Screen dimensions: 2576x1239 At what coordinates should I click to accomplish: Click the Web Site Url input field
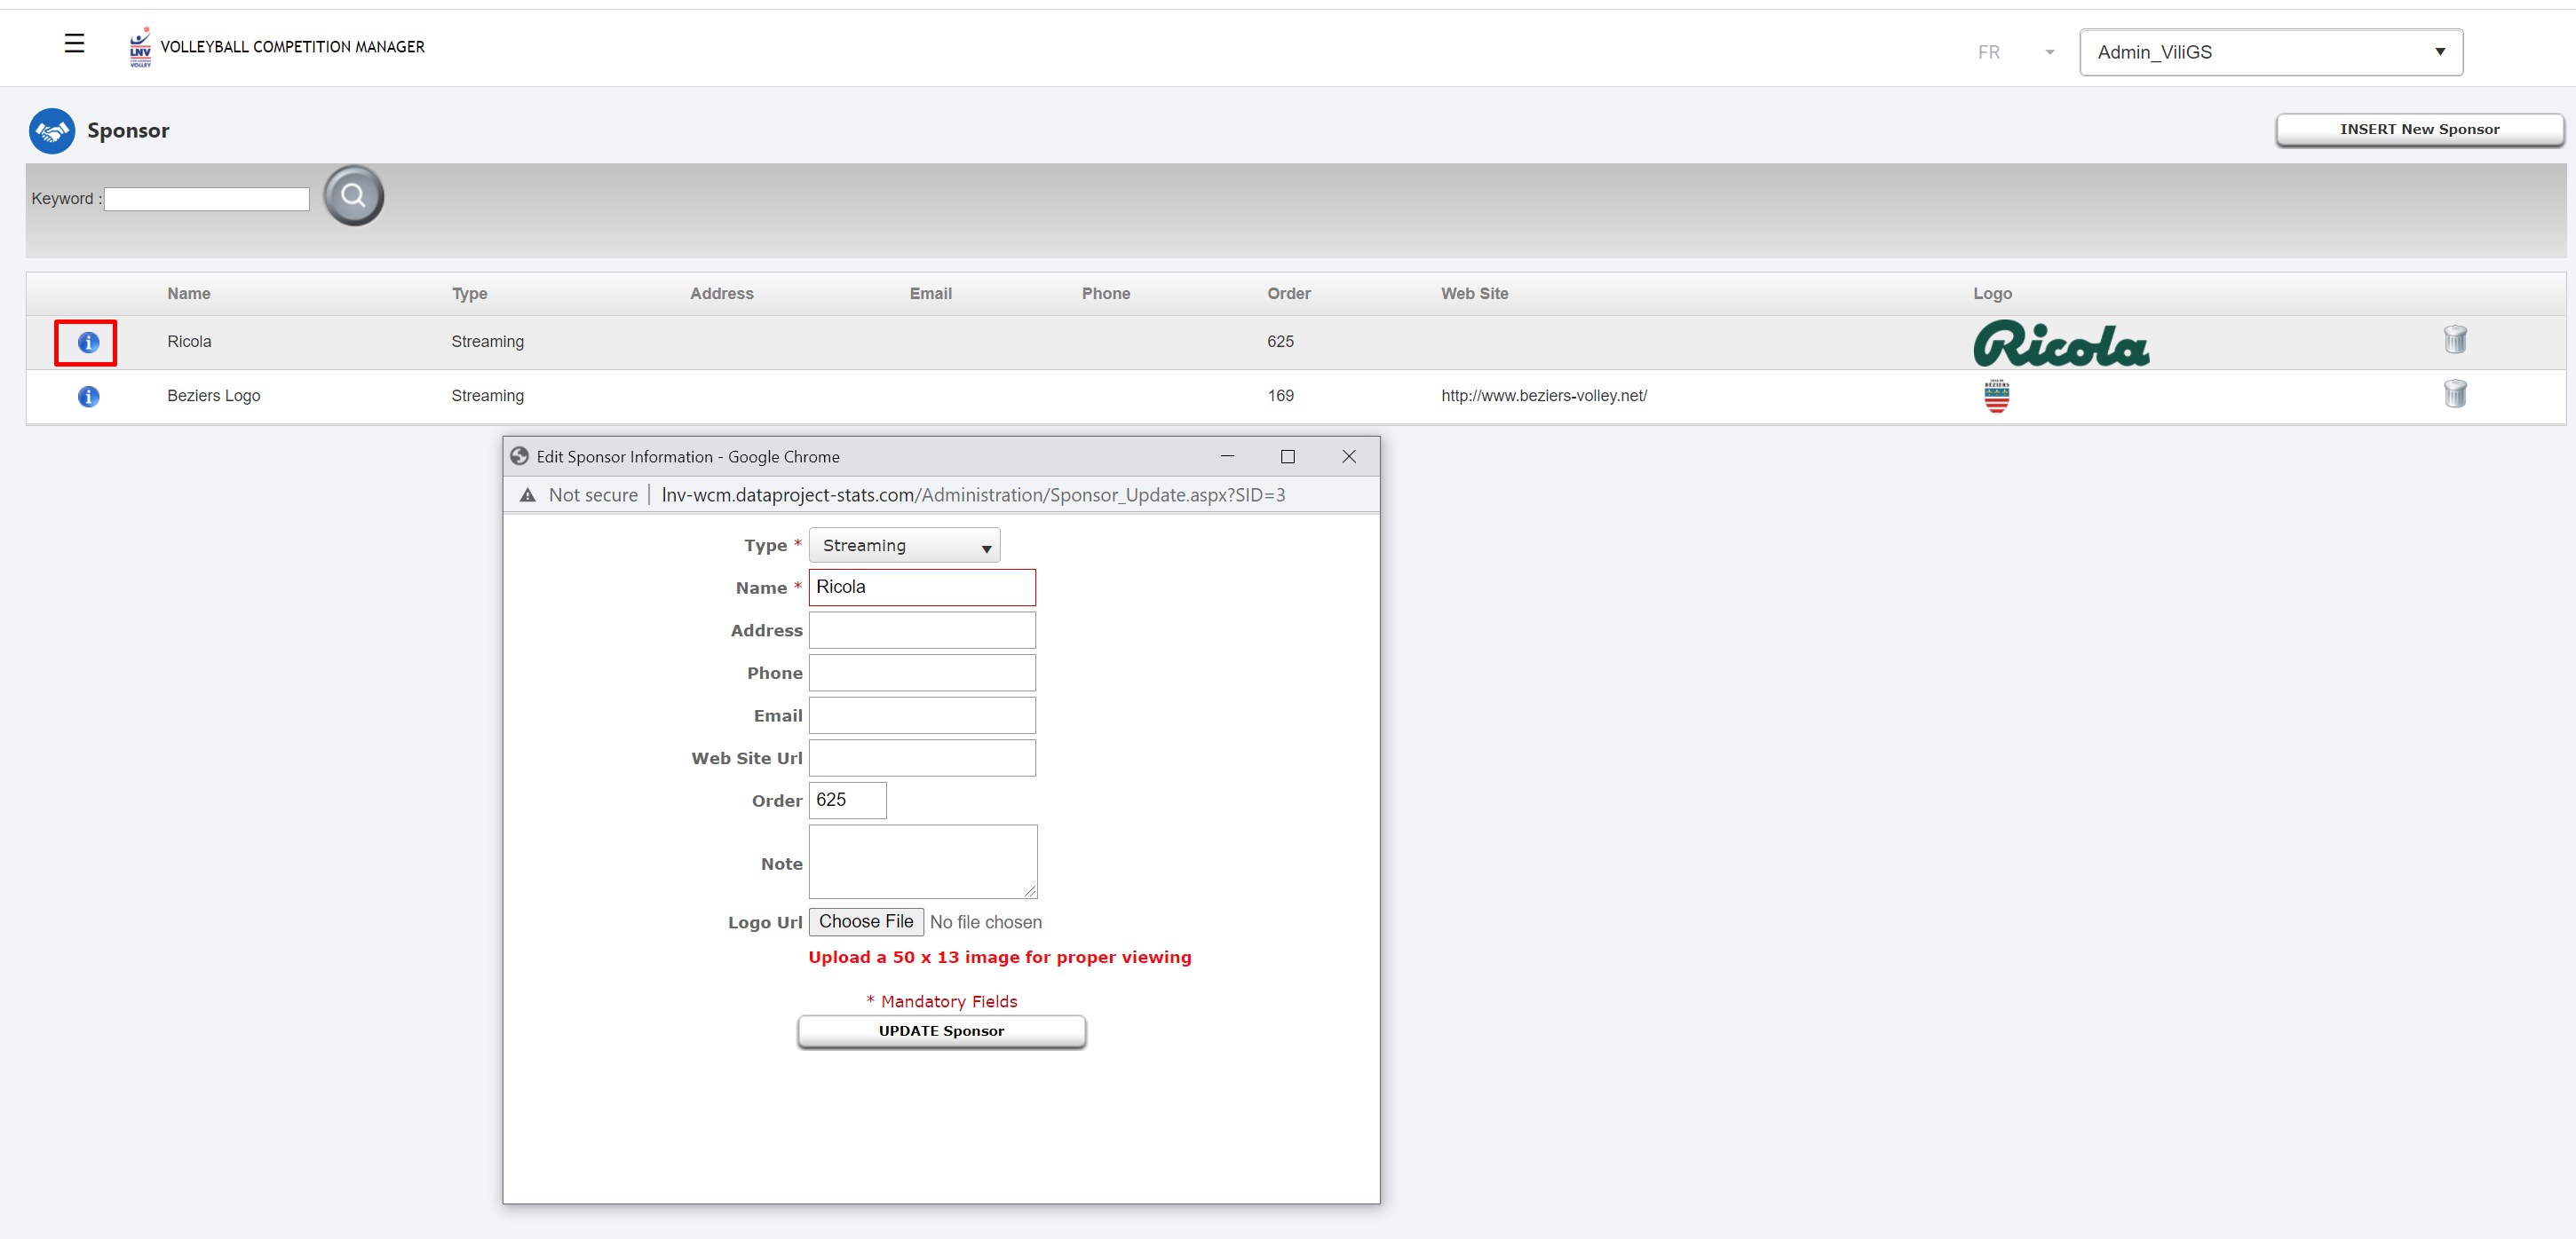pos(922,758)
